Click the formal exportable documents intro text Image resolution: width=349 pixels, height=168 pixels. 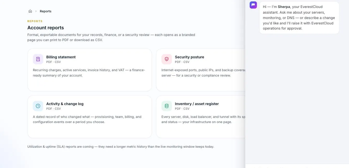(x=111, y=38)
